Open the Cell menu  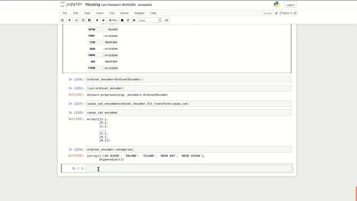pos(112,13)
